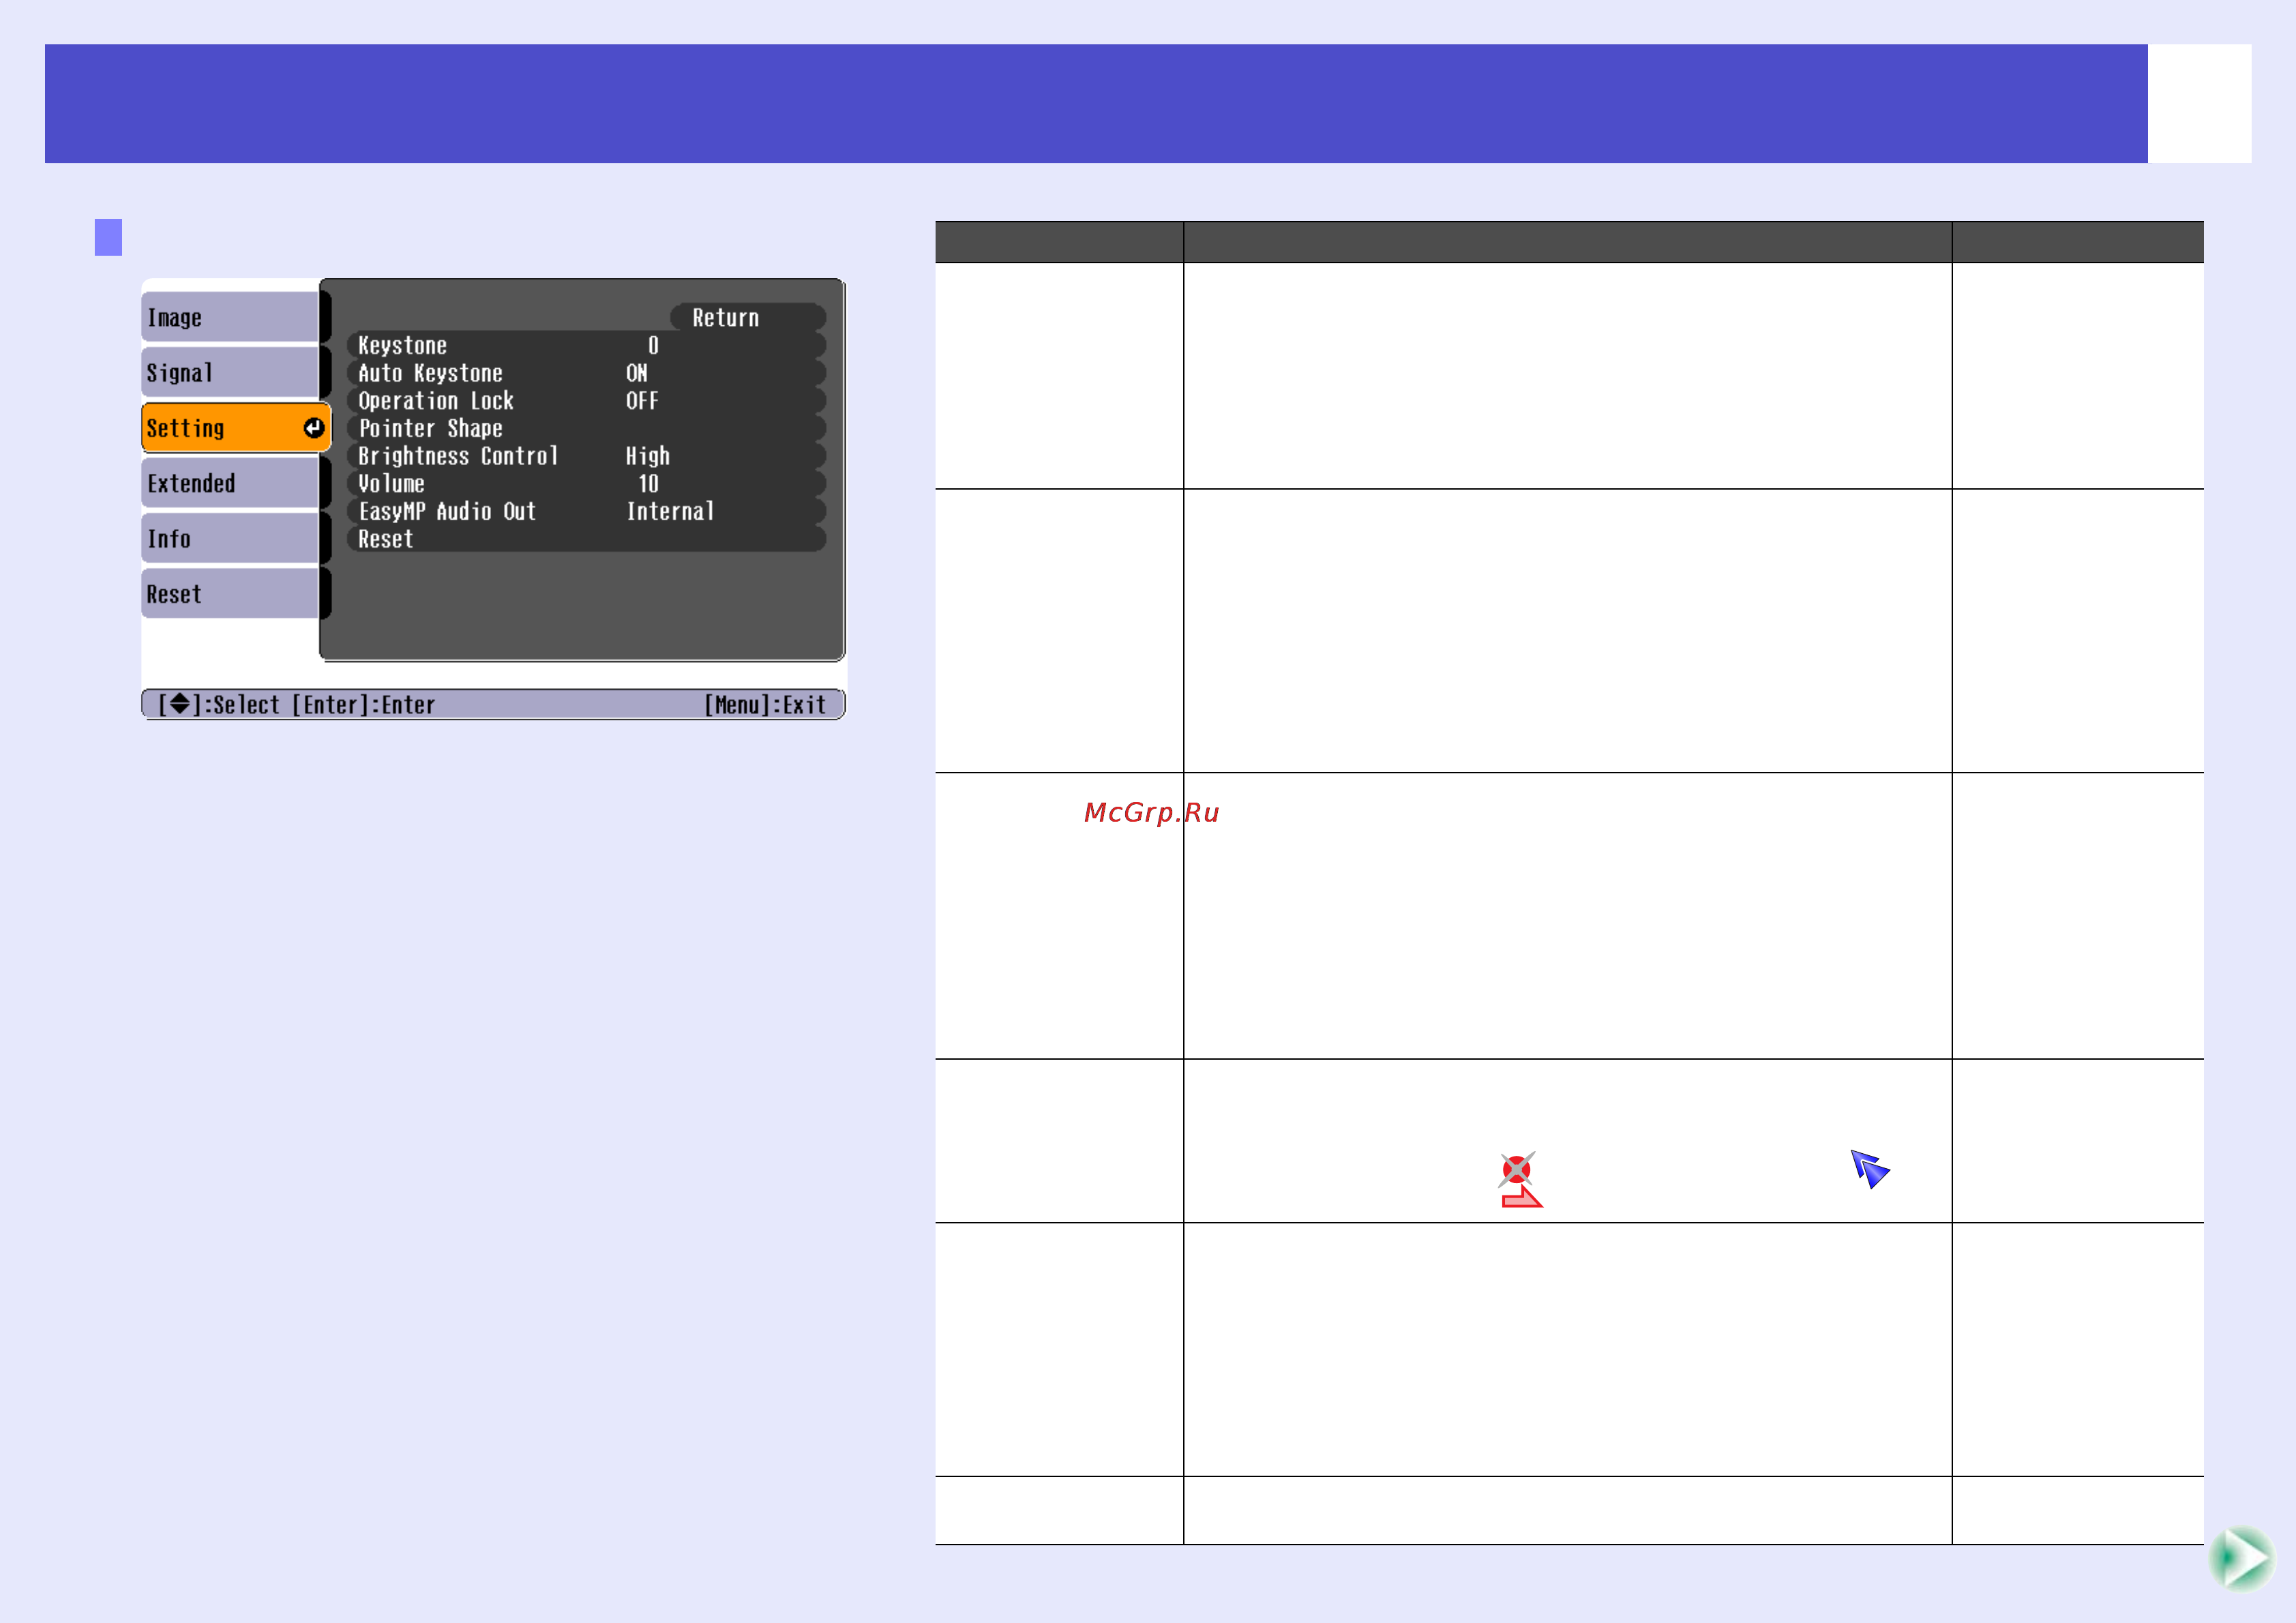Click the Volume value 10
Viewport: 2296px width, 1623px height.
[x=649, y=484]
